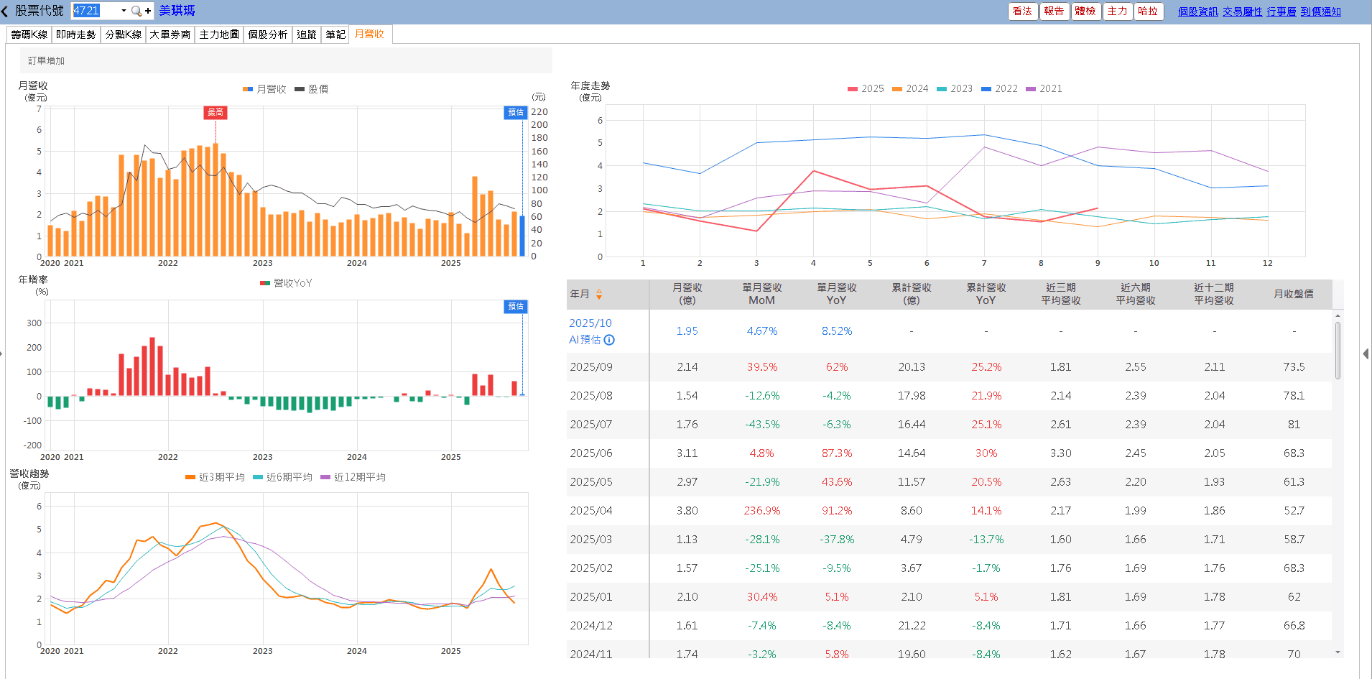Image resolution: width=1372 pixels, height=679 pixels.
Task: Click the table scrollbar up arrow
Action: point(1338,315)
